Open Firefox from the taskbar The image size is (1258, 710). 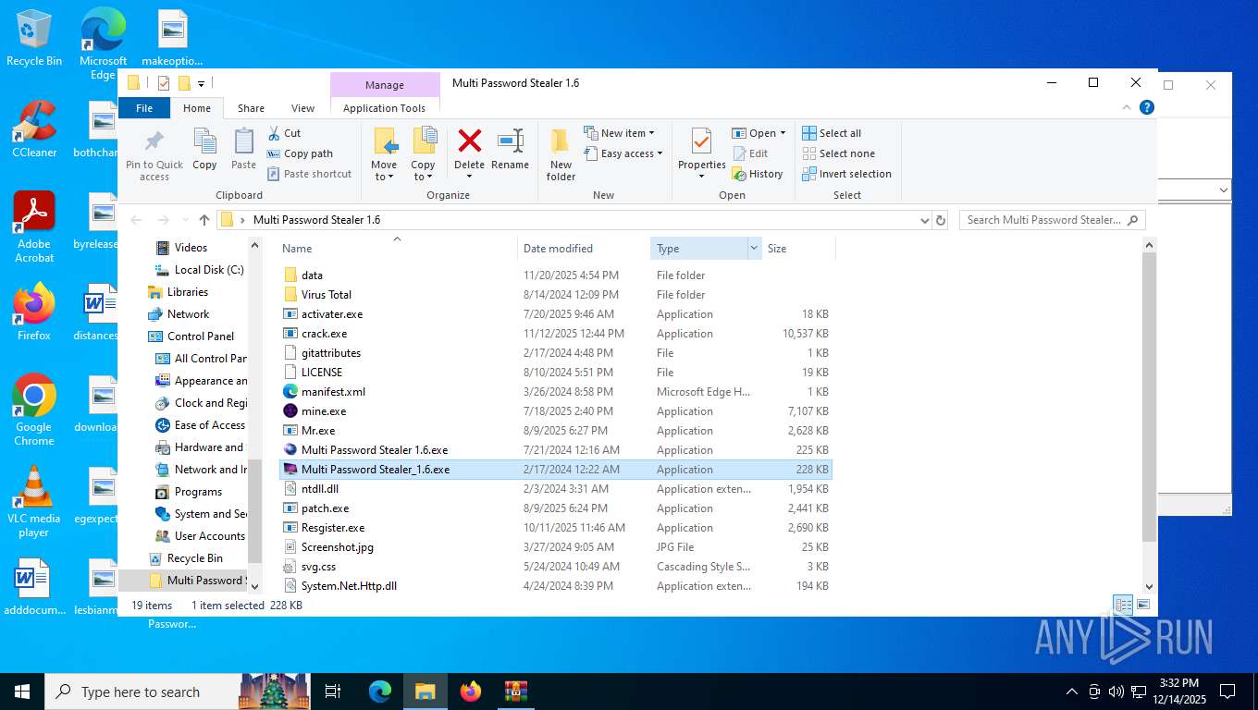(471, 692)
